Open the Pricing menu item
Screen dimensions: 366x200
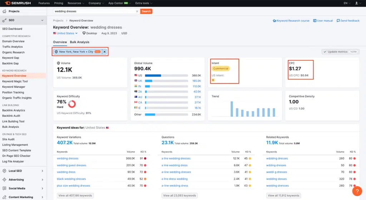[x=59, y=3]
